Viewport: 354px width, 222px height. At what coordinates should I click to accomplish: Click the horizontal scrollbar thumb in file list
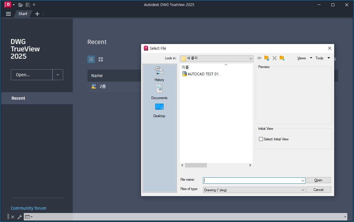[196, 165]
